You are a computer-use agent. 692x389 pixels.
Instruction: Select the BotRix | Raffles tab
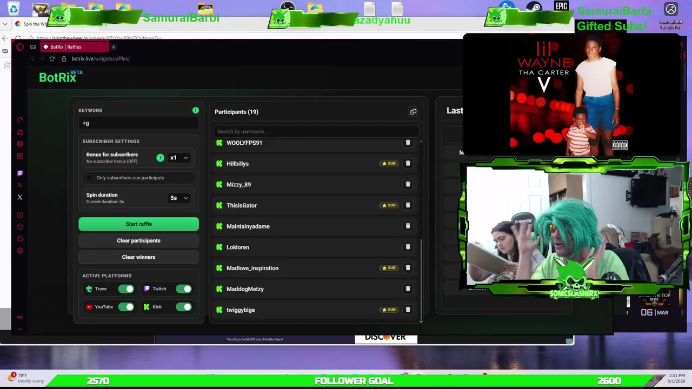click(76, 47)
